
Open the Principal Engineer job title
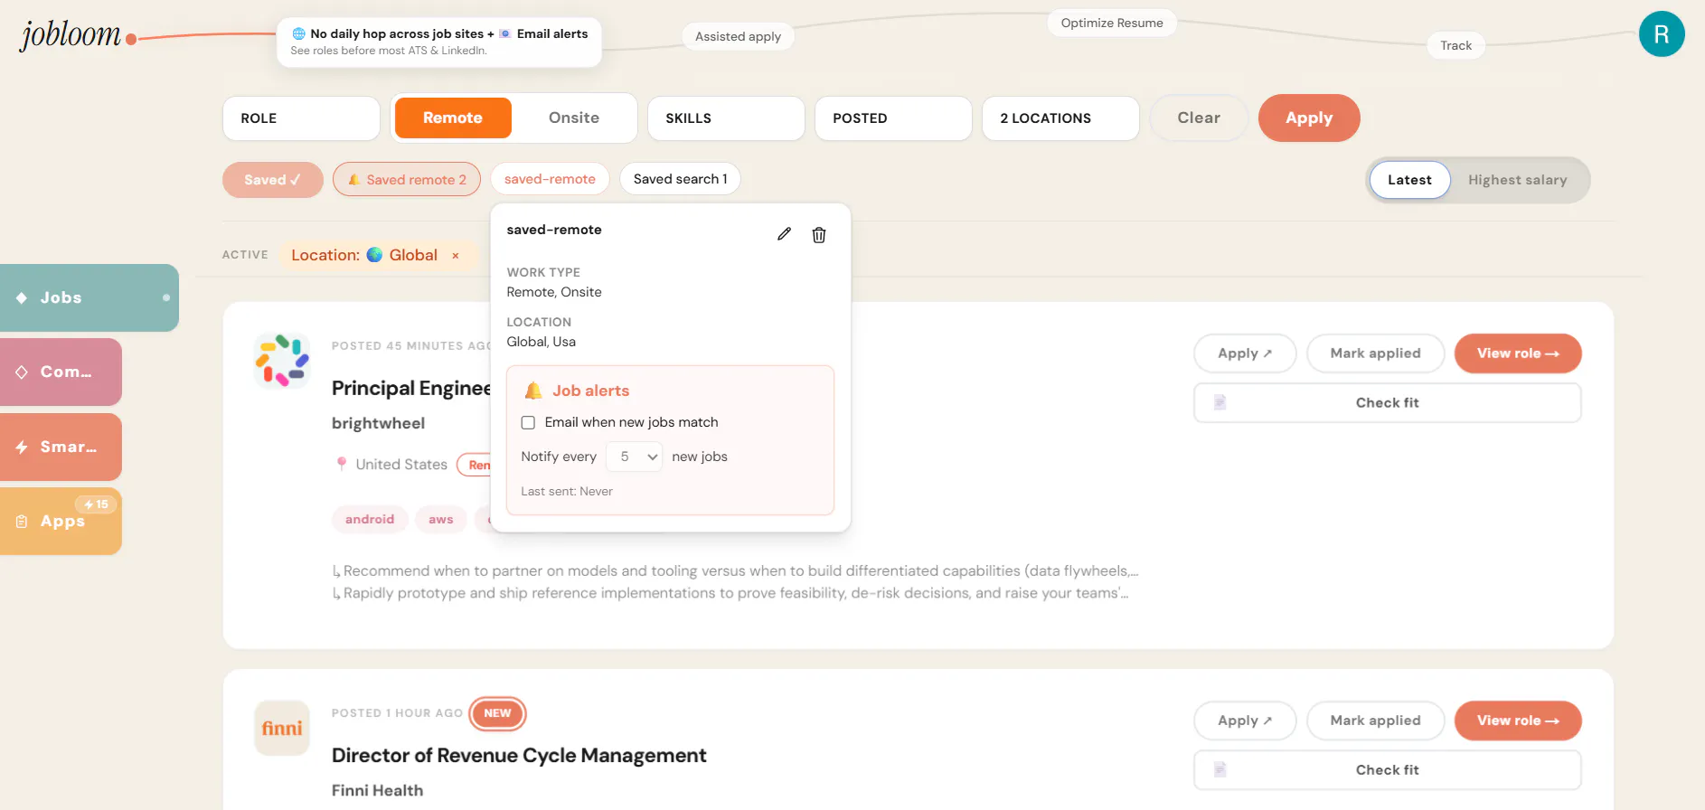411,388
